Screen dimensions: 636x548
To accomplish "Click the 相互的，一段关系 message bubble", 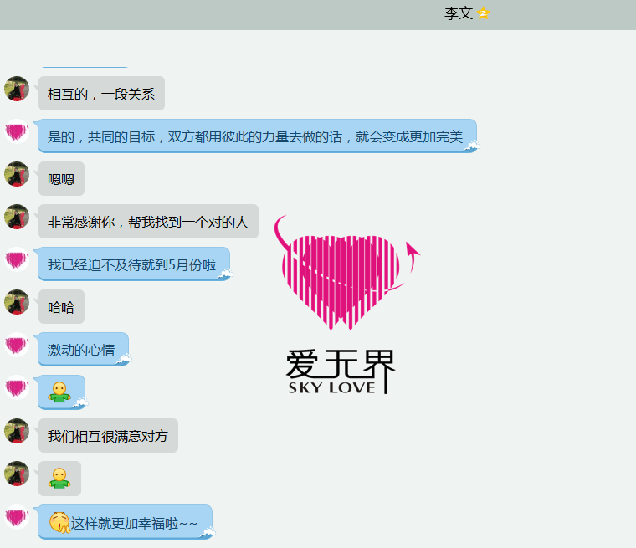I will click(x=101, y=94).
